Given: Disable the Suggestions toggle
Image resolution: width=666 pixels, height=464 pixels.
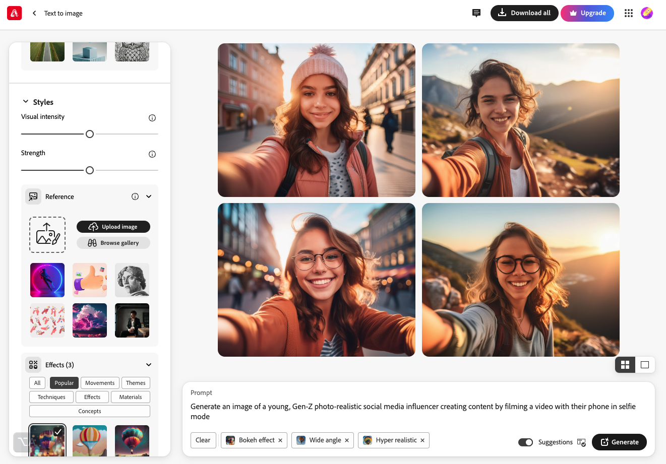Looking at the screenshot, I should 525,442.
